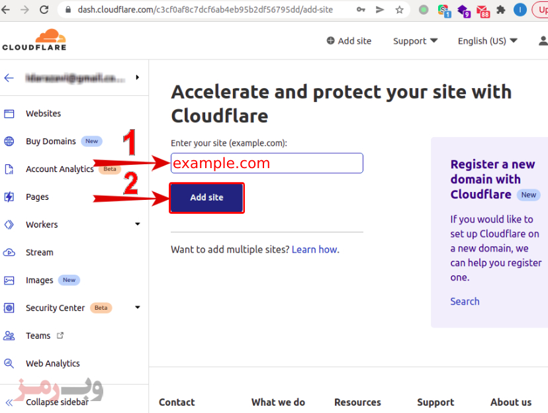Viewport: 548px width, 413px height.
Task: Click the blue Add site button
Action: coord(207,198)
